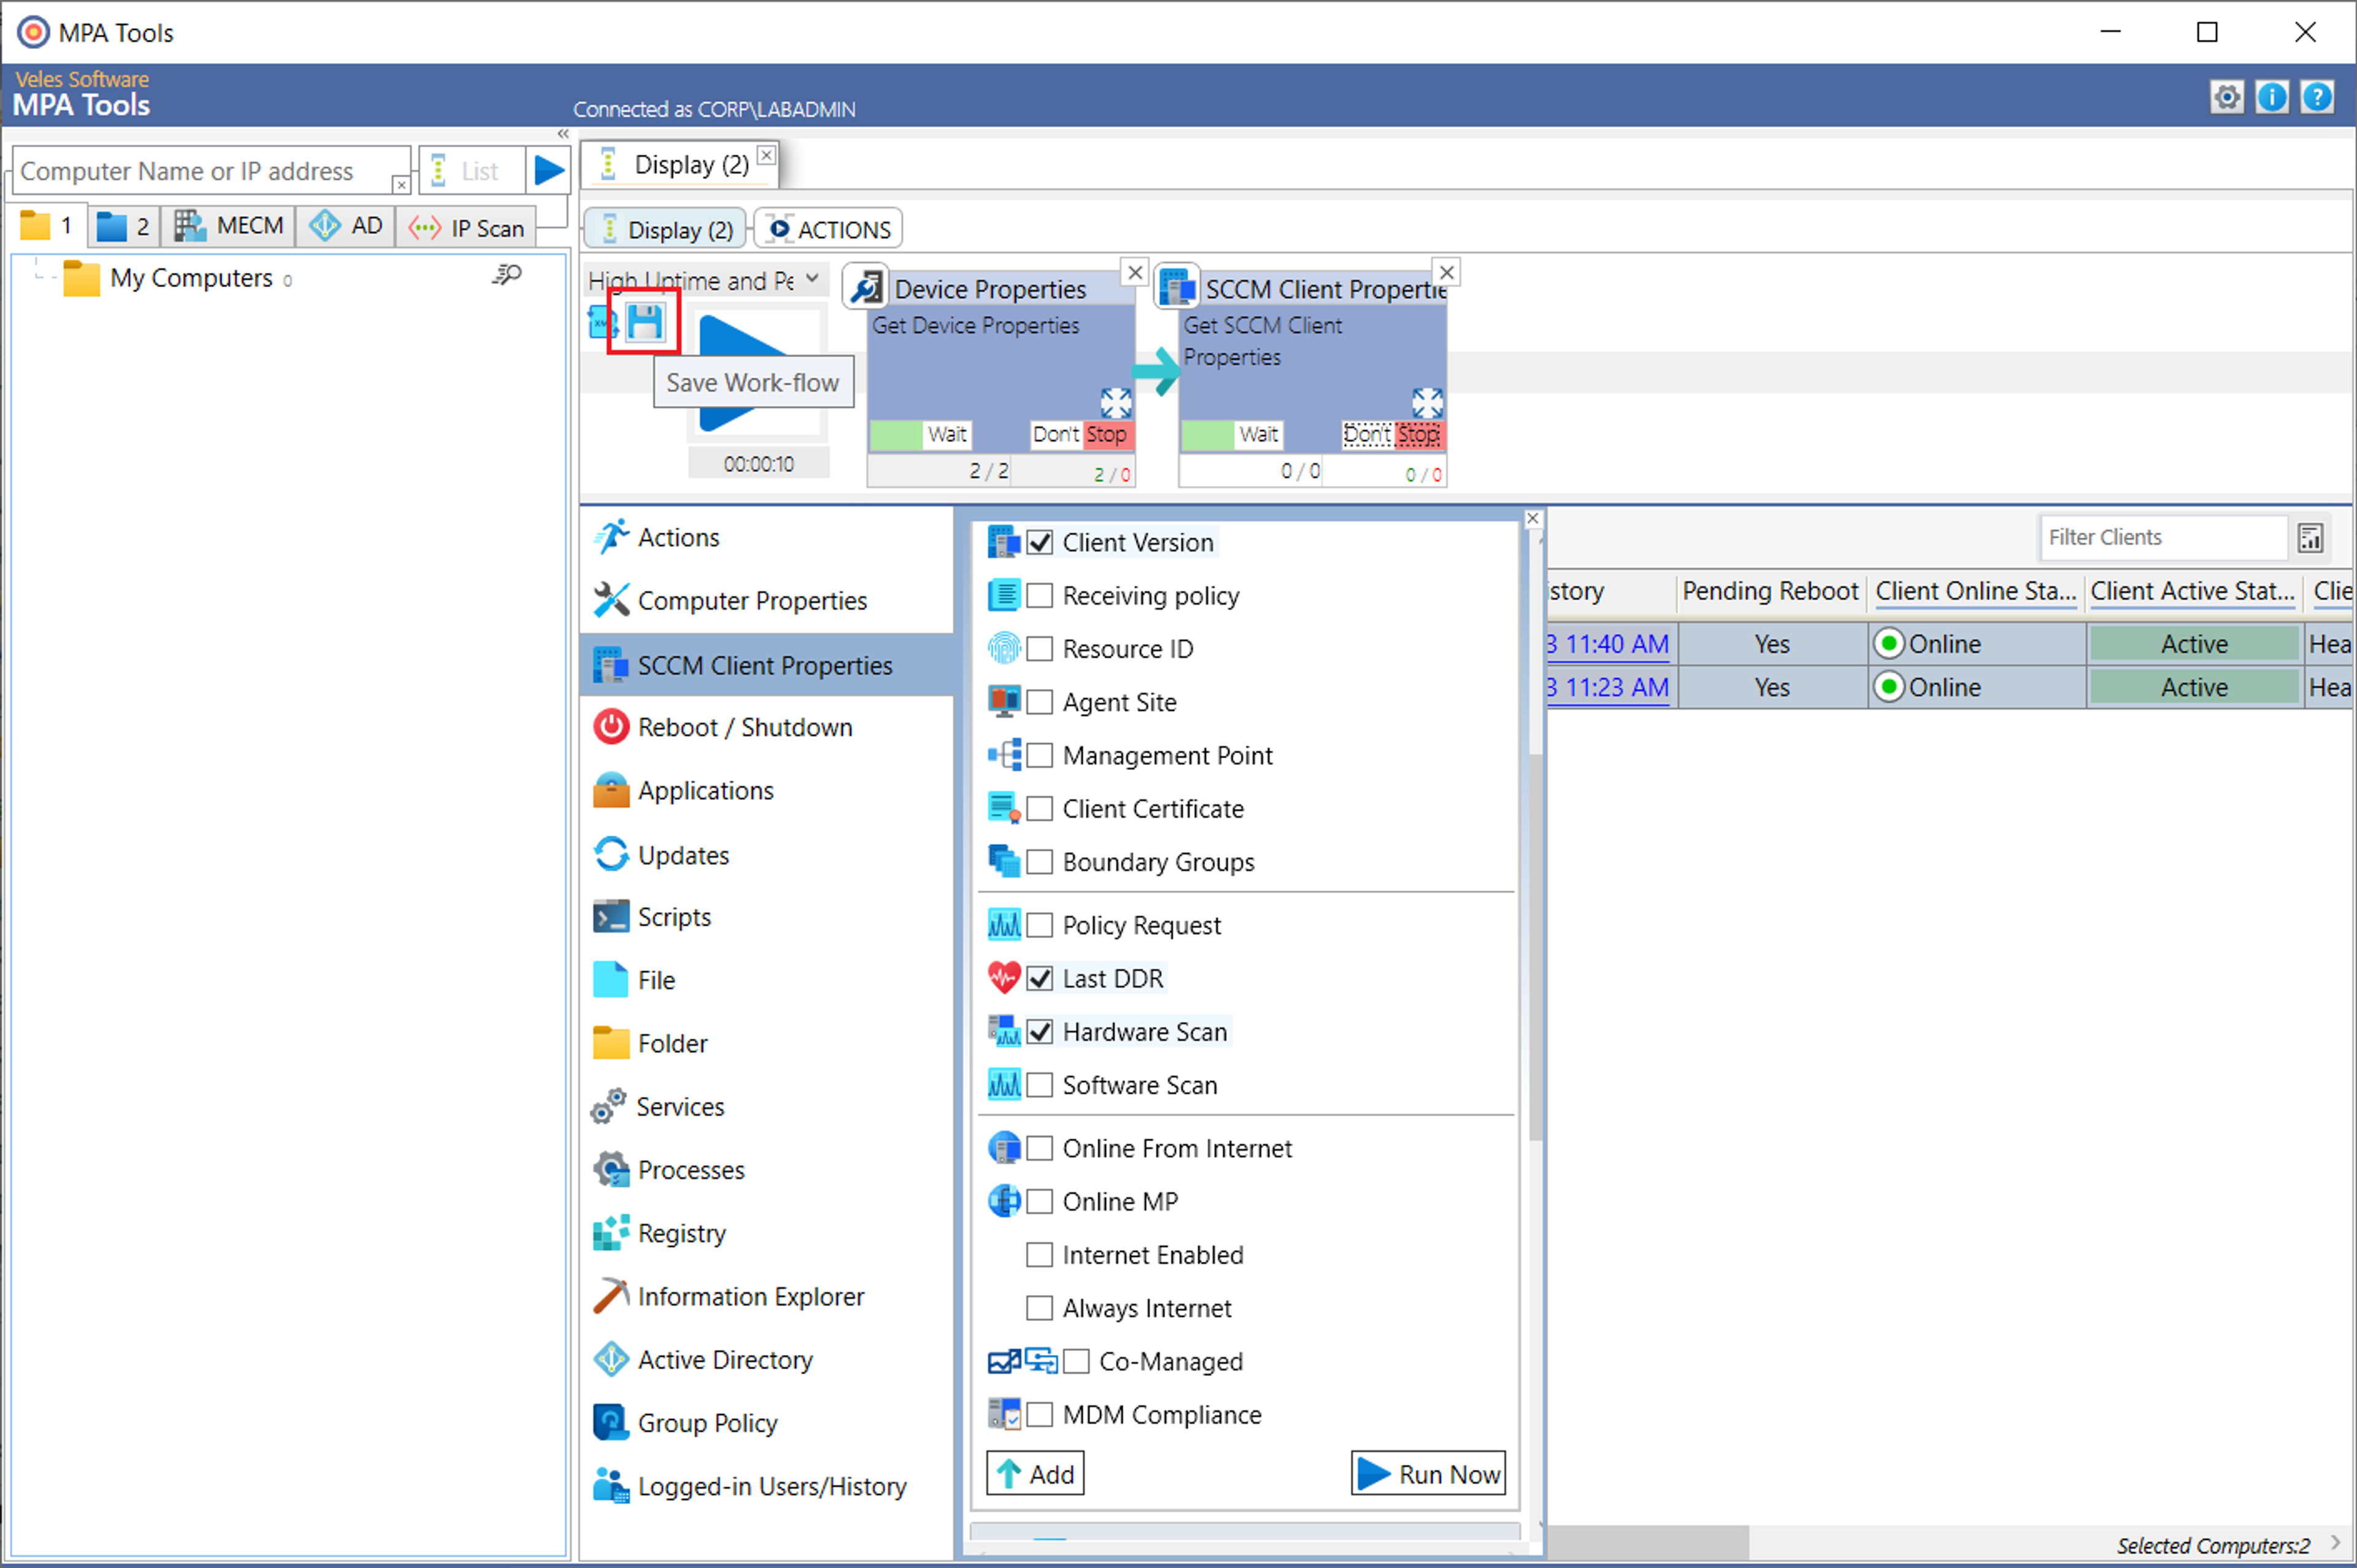Close the Device Properties work-flow step
The image size is (2357, 1568).
(x=1134, y=272)
